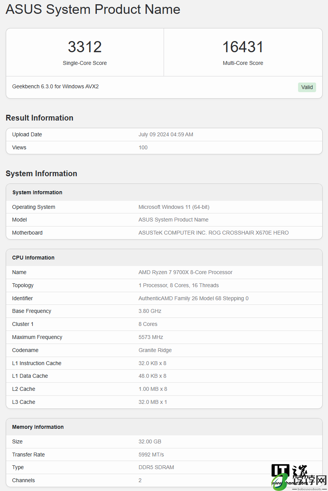Click the L3 Cache label
The width and height of the screenshot is (328, 491).
[x=24, y=402]
